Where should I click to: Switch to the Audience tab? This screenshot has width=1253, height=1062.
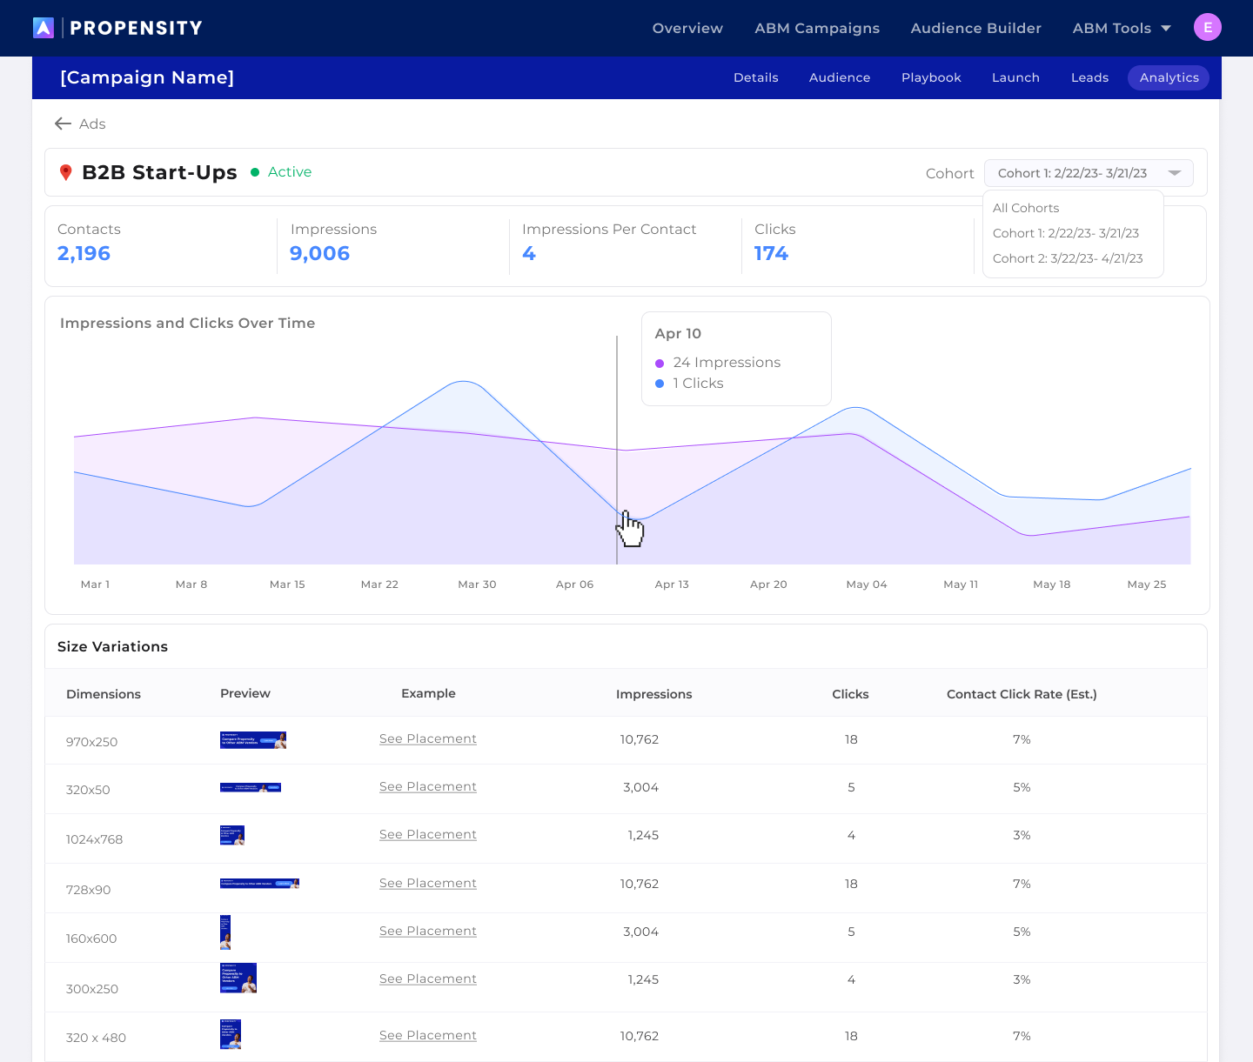[x=840, y=77]
